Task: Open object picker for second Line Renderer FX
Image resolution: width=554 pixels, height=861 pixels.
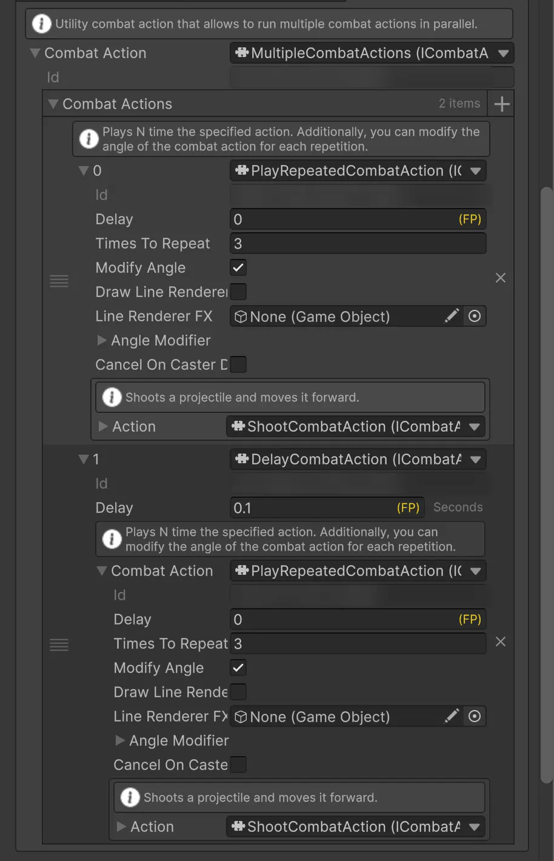Action: (x=475, y=716)
